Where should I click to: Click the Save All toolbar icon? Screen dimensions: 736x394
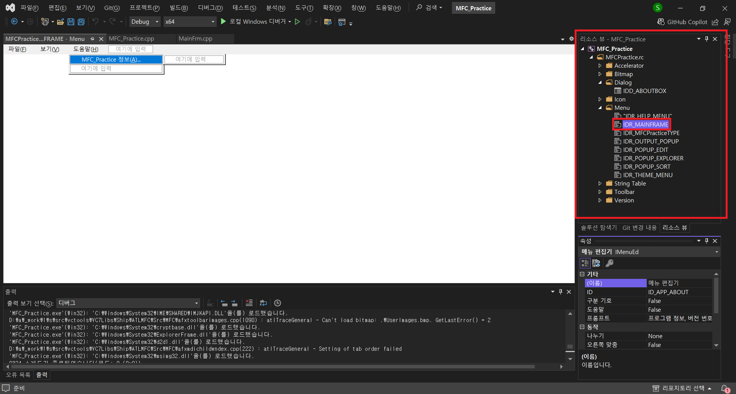[81, 22]
